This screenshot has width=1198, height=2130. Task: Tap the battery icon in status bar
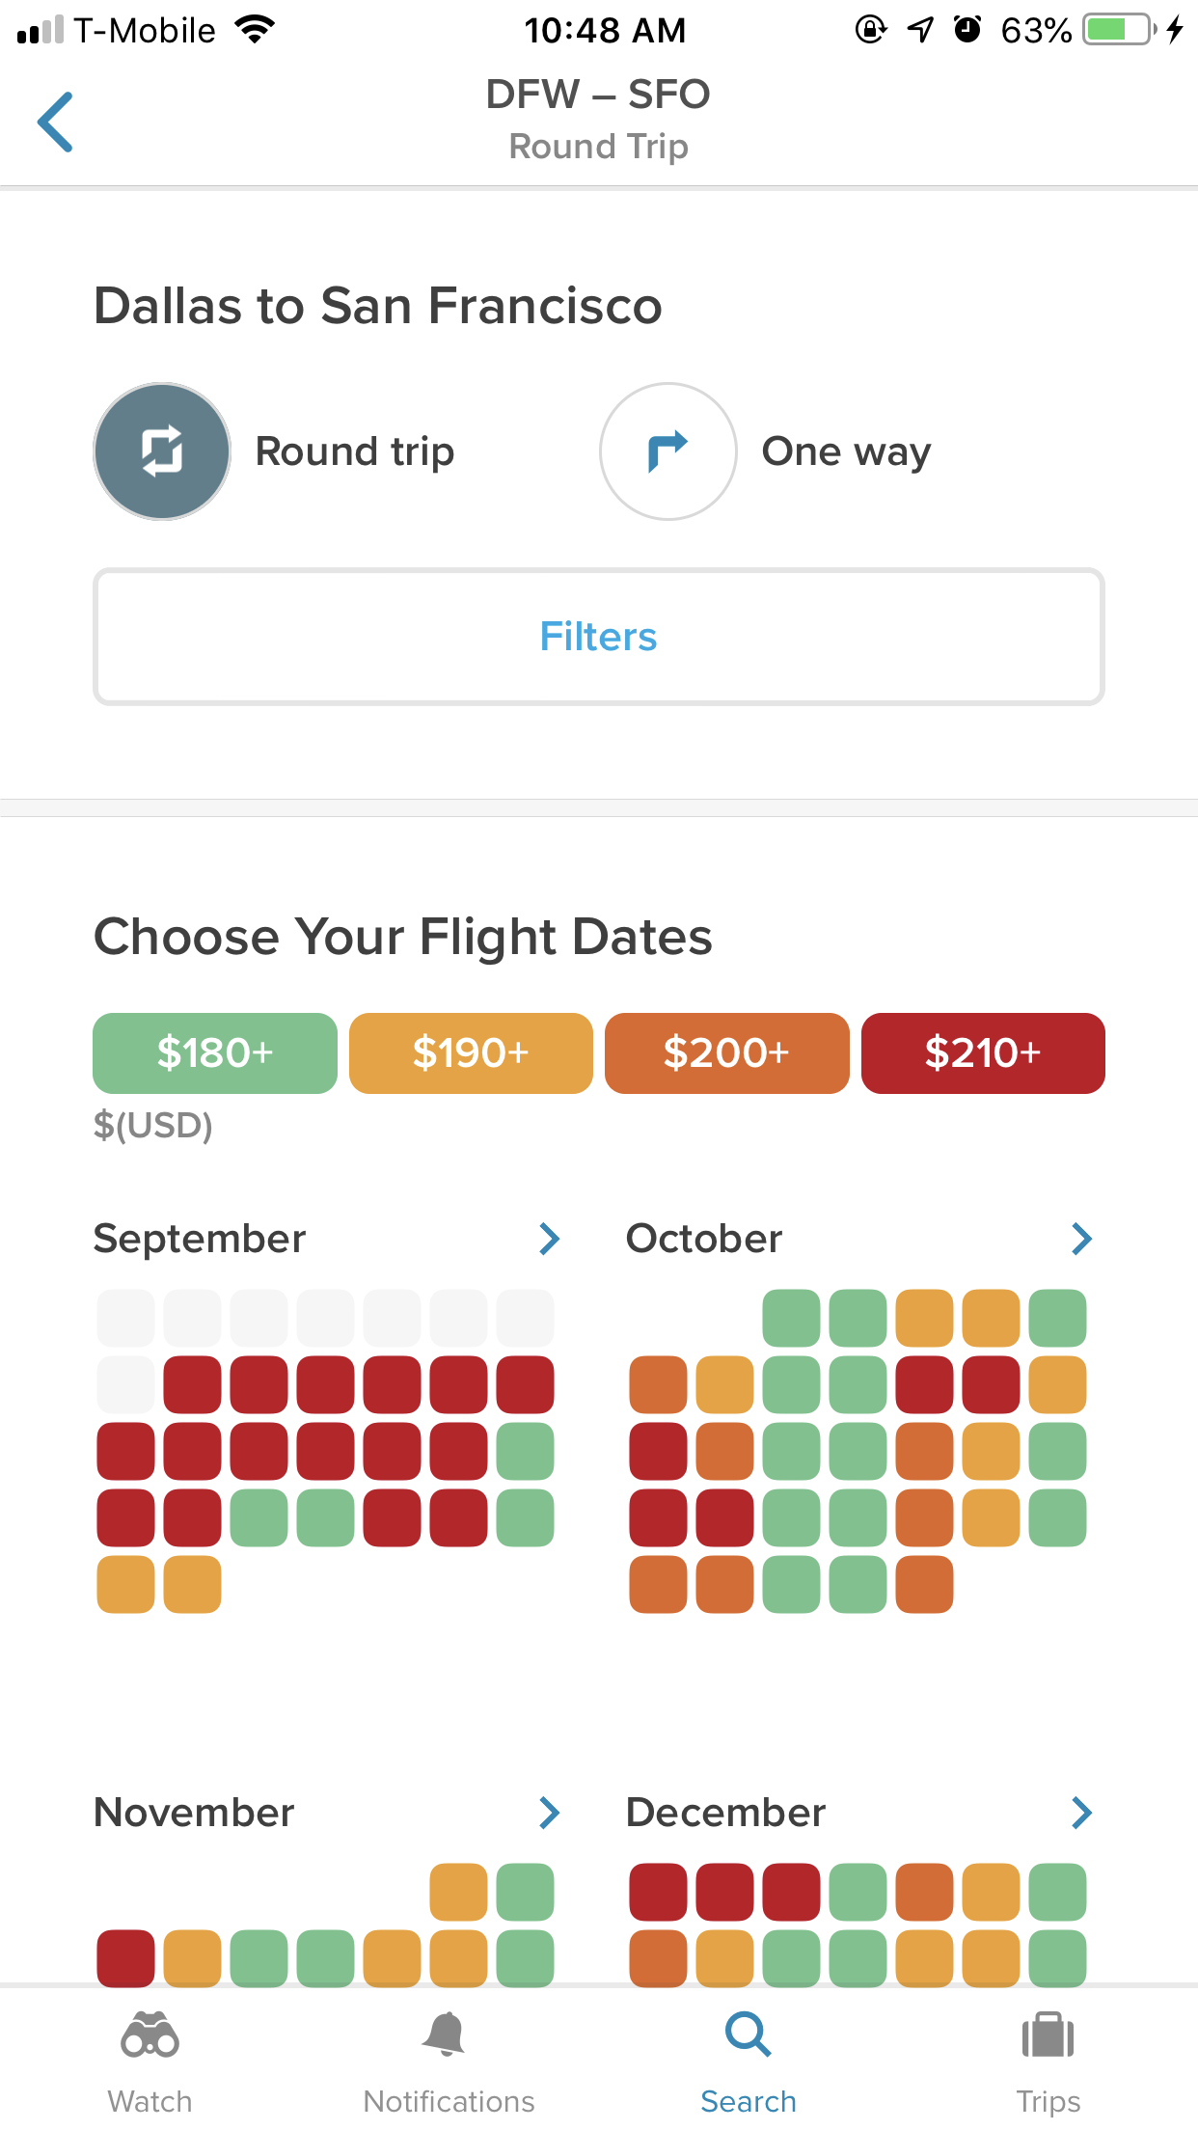click(x=1120, y=30)
